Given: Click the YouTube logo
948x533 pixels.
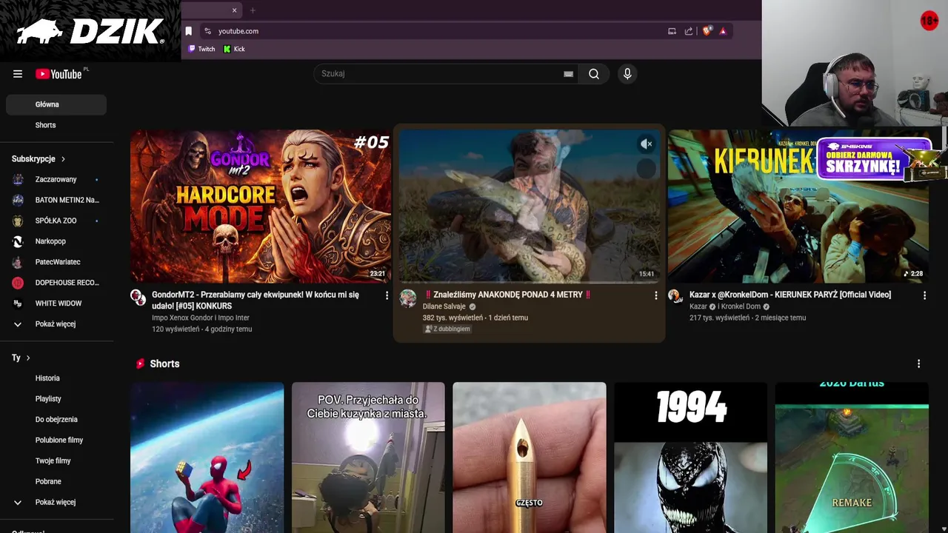Looking at the screenshot, I should click(x=59, y=74).
